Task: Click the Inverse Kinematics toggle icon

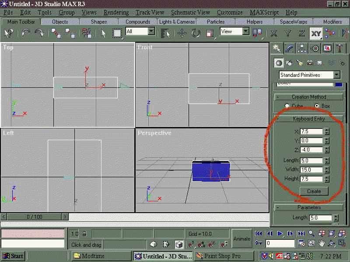Action: (x=330, y=33)
